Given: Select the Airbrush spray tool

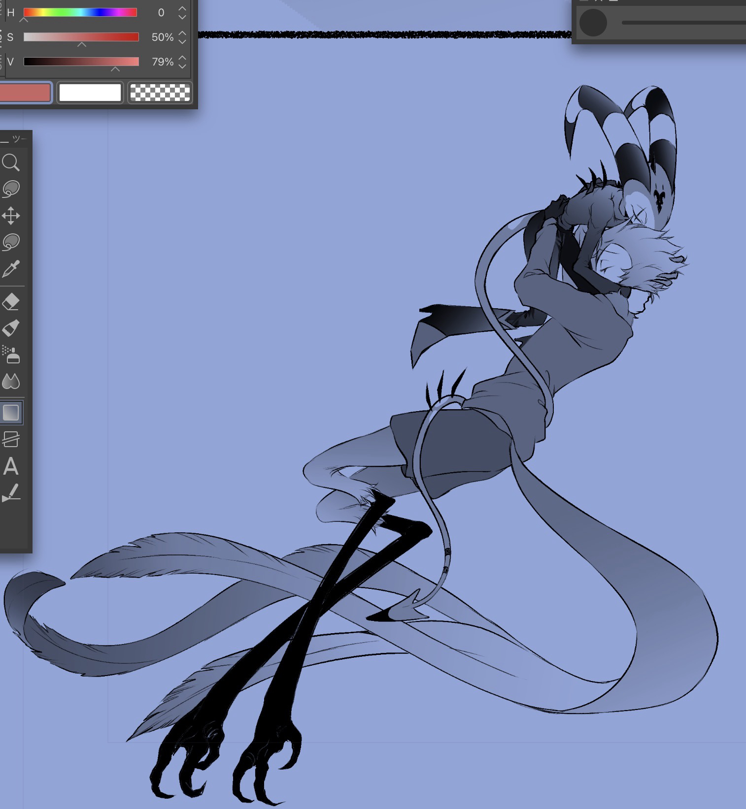Looking at the screenshot, I should 11,355.
